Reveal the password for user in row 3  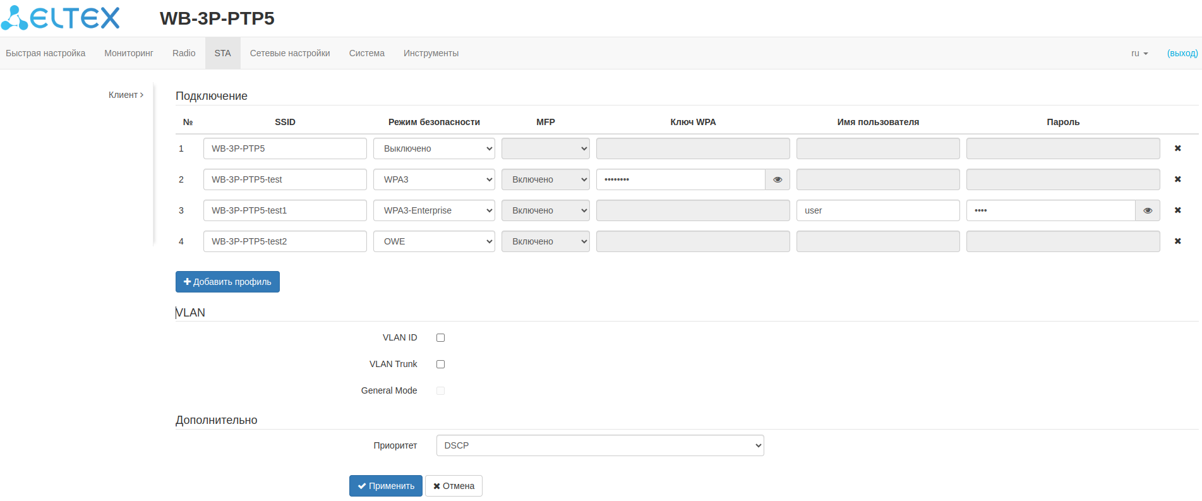[1148, 210]
